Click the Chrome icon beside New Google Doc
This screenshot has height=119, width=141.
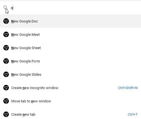[x=6, y=21]
